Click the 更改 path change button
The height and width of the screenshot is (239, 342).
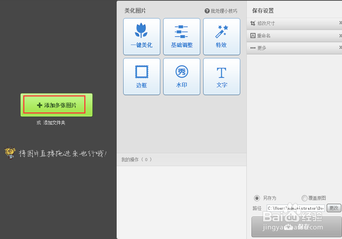point(334,208)
